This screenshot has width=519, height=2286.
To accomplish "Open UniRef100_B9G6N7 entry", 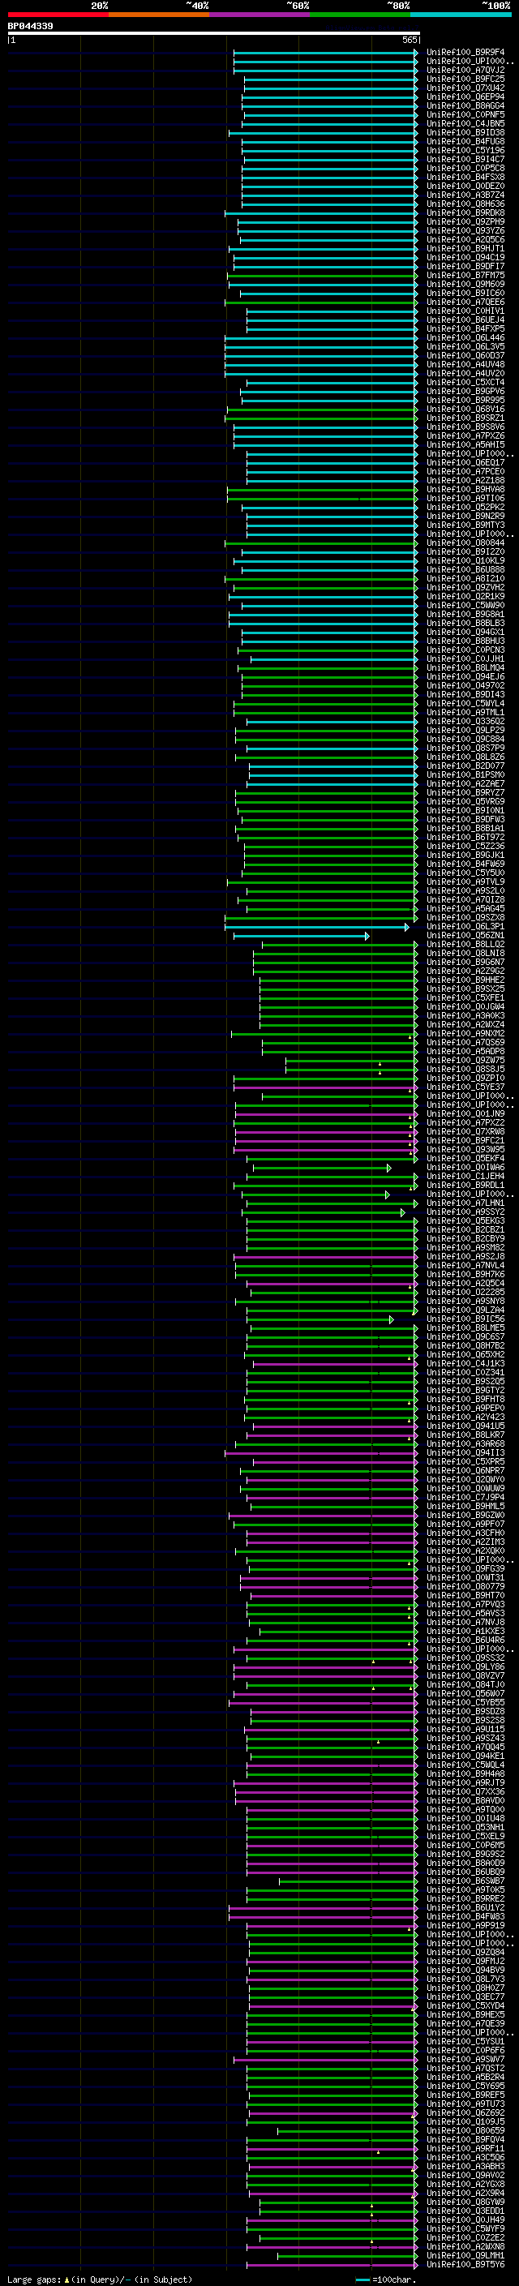I will pos(465,962).
